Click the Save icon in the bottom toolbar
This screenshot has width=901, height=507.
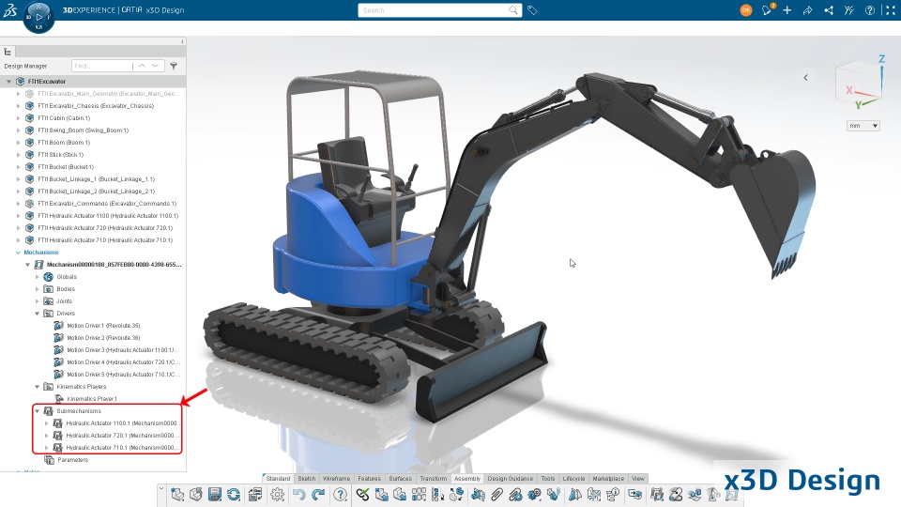pyautogui.click(x=214, y=495)
